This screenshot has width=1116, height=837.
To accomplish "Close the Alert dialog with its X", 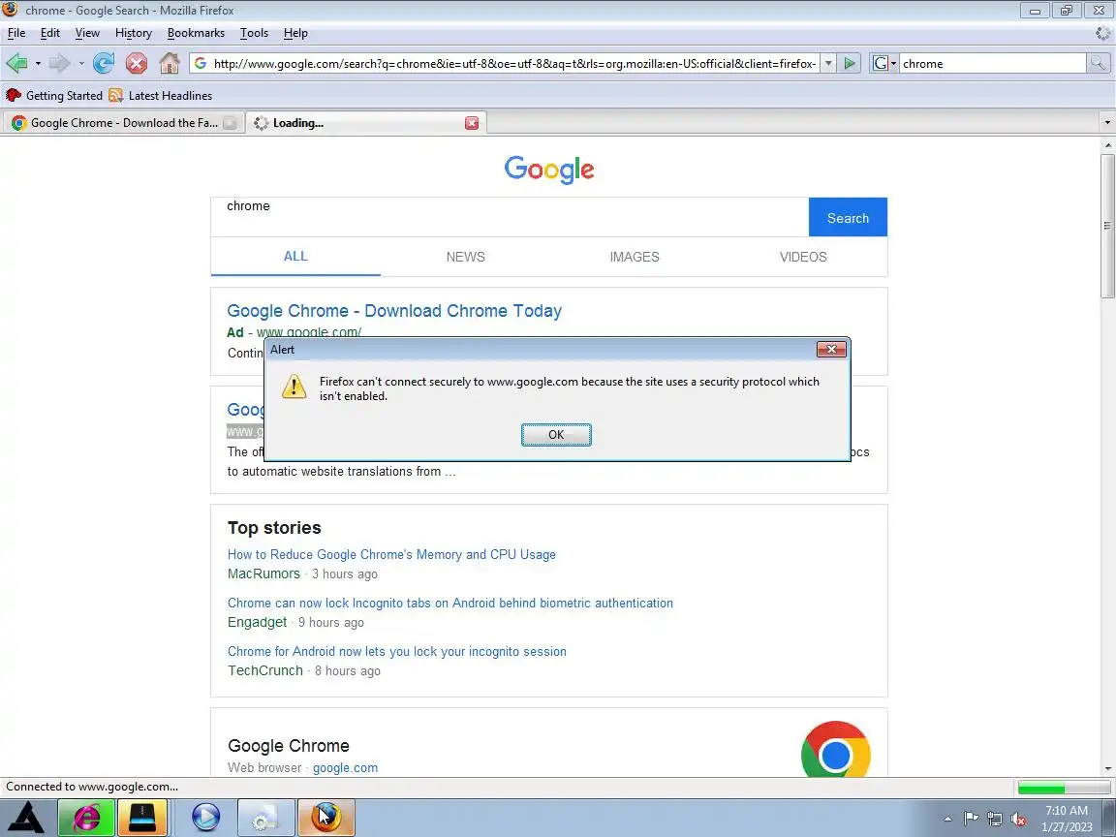I will (830, 350).
